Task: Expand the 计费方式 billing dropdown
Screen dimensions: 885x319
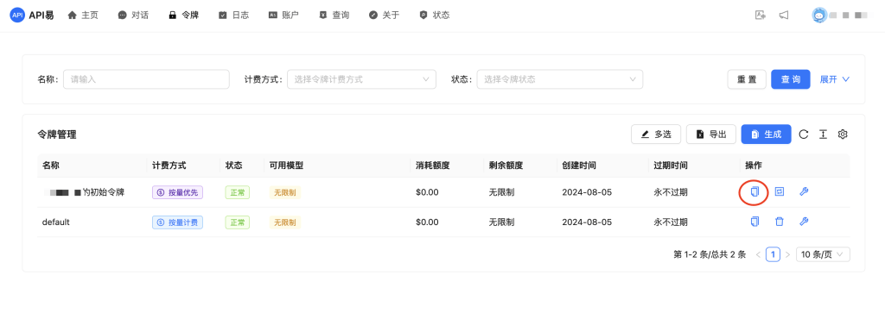Action: [x=362, y=79]
